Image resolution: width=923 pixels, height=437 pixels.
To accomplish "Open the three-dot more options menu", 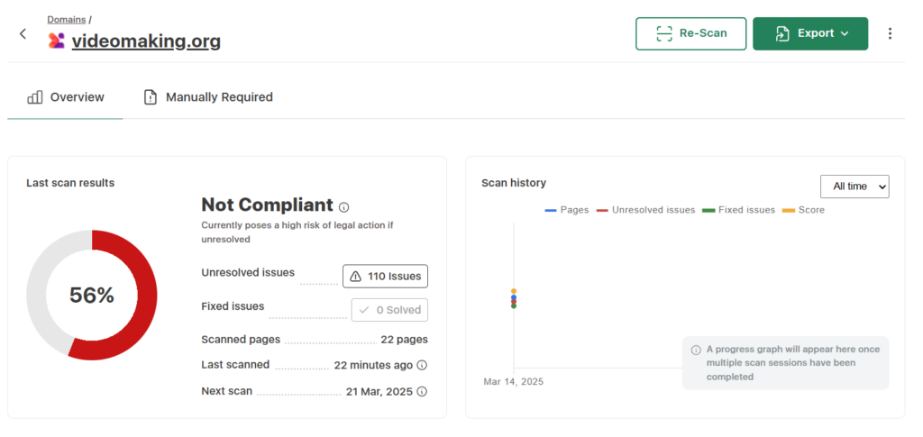I will tap(890, 33).
